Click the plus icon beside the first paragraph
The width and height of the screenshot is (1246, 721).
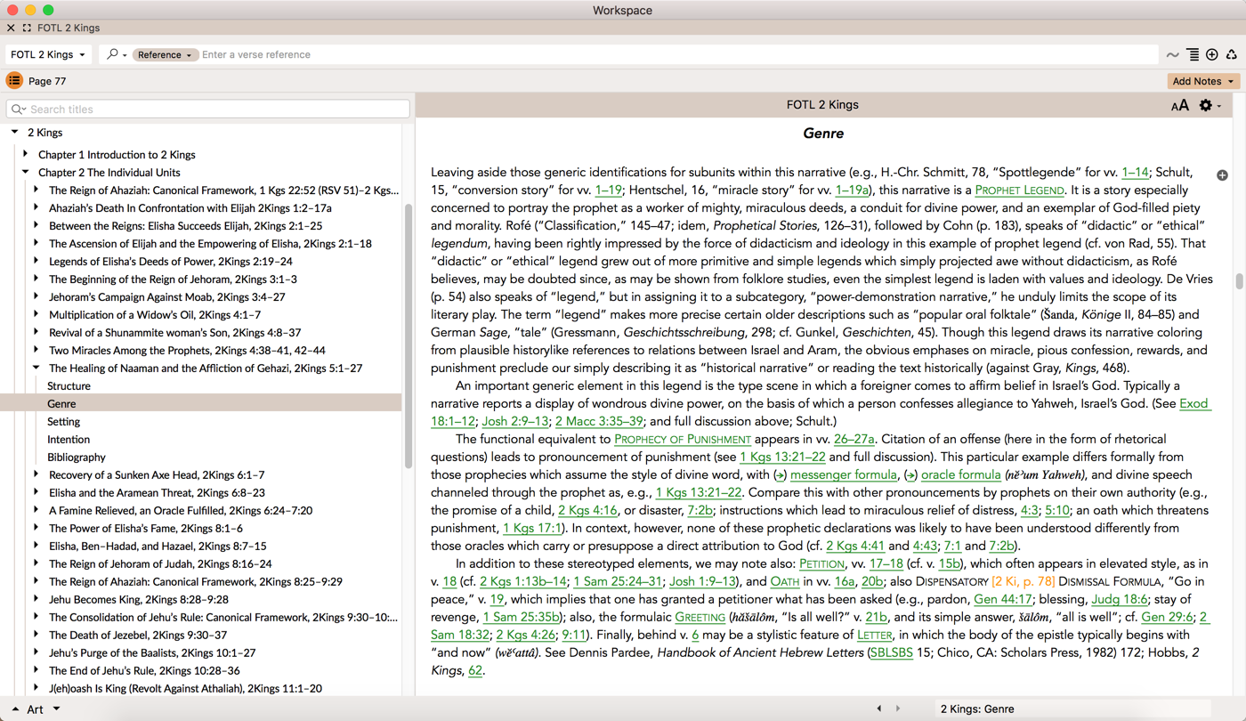pos(1222,175)
